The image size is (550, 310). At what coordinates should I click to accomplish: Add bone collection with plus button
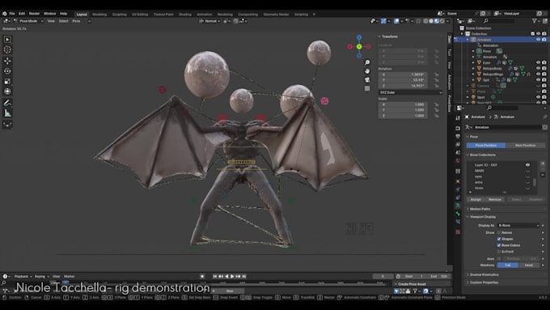(543, 163)
